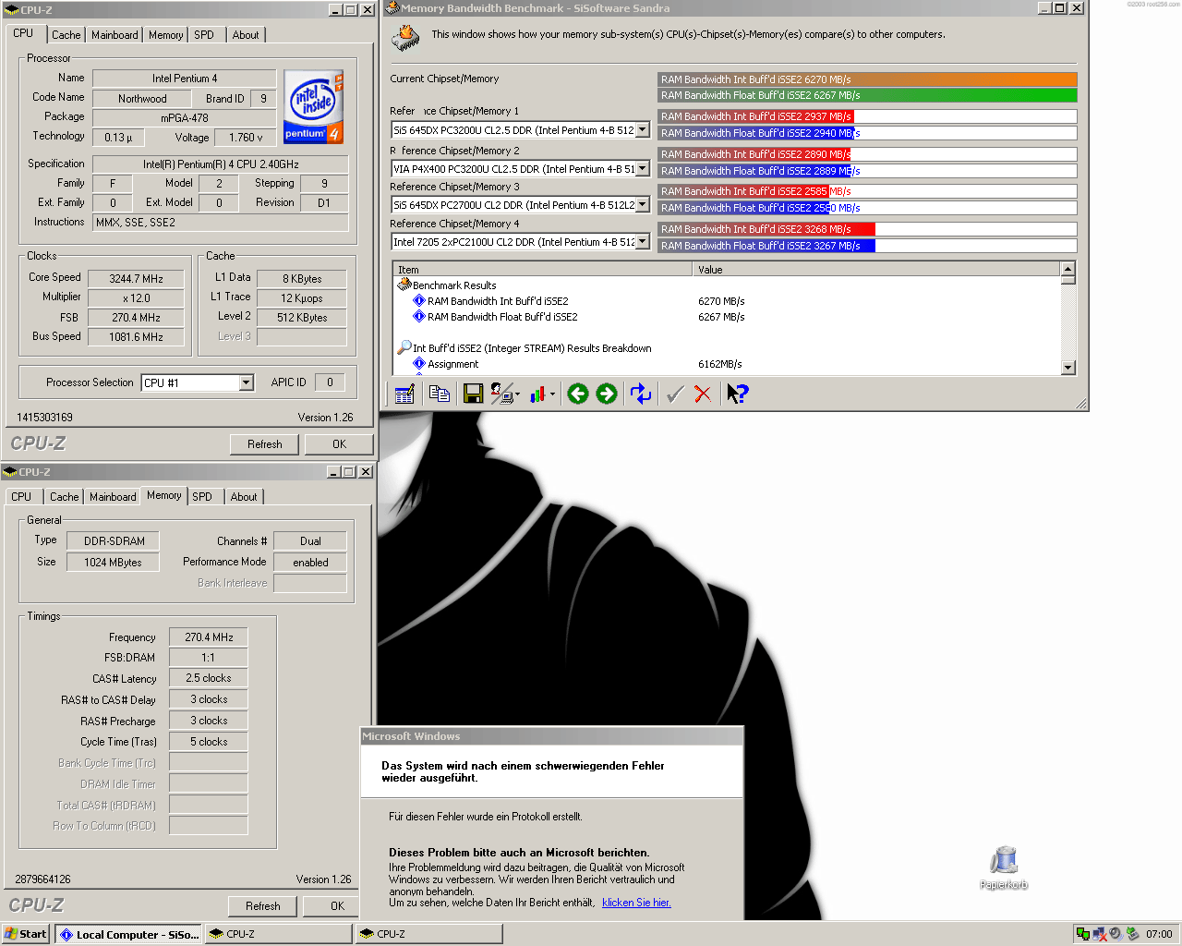The image size is (1182, 946).
Task: Click the floppy disk save icon
Action: point(473,394)
